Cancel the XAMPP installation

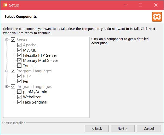tap(149, 128)
